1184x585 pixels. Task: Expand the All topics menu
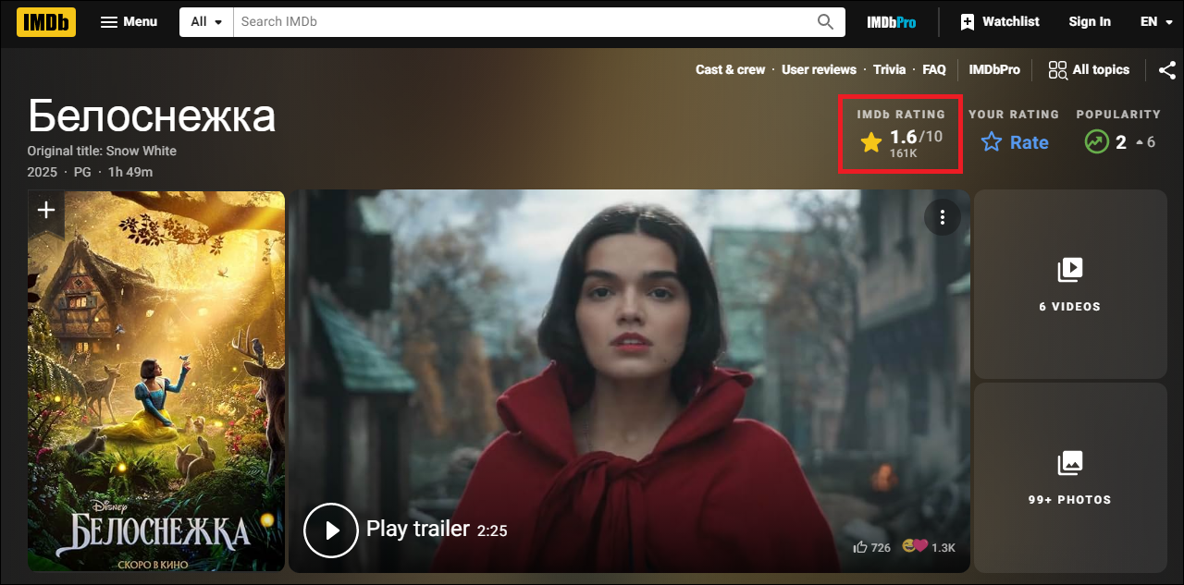coord(1089,69)
